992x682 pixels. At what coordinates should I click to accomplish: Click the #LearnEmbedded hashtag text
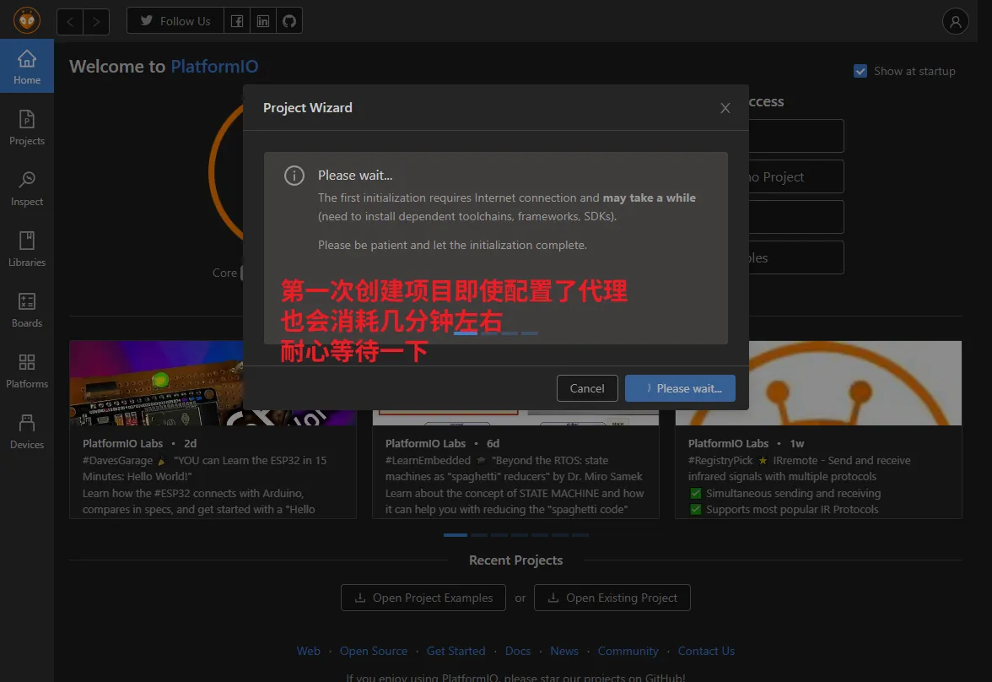[428, 460]
